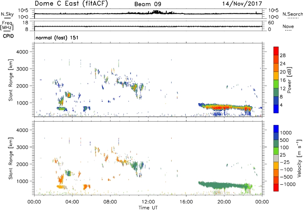
Task: Click the Slant Range title of the velocity panel
Action: pyautogui.click(x=11, y=158)
